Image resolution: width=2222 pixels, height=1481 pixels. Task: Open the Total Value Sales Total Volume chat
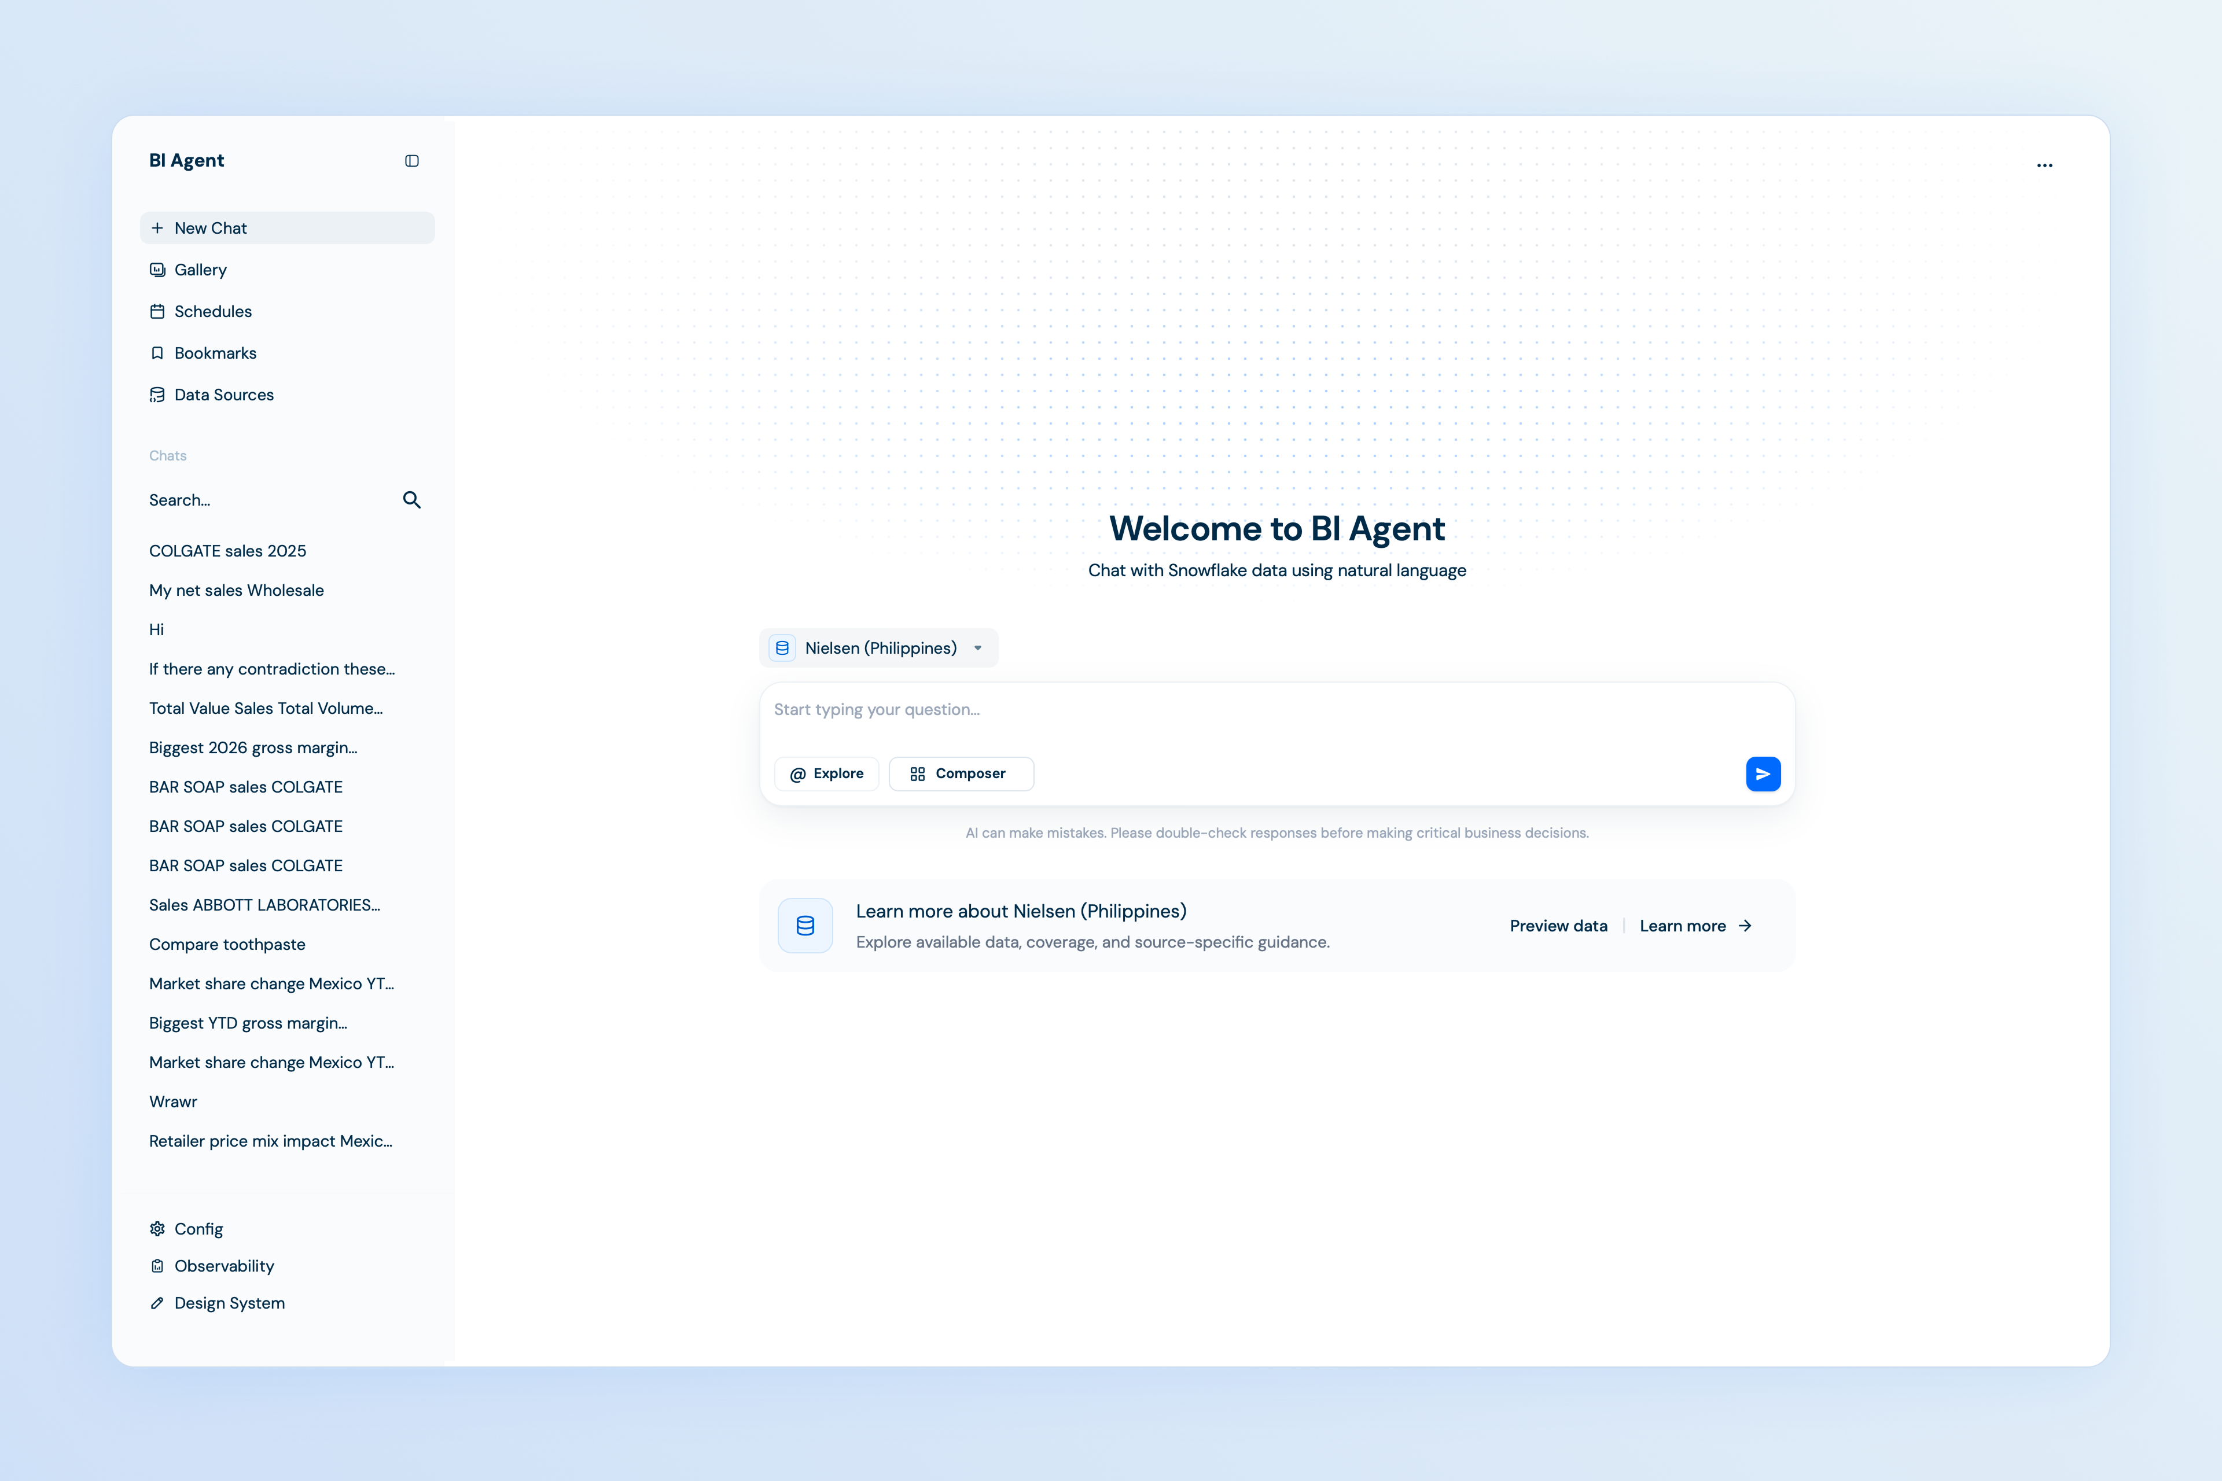(266, 708)
